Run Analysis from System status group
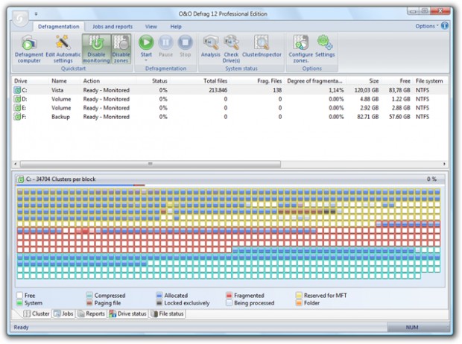The width and height of the screenshot is (462, 344). click(210, 46)
